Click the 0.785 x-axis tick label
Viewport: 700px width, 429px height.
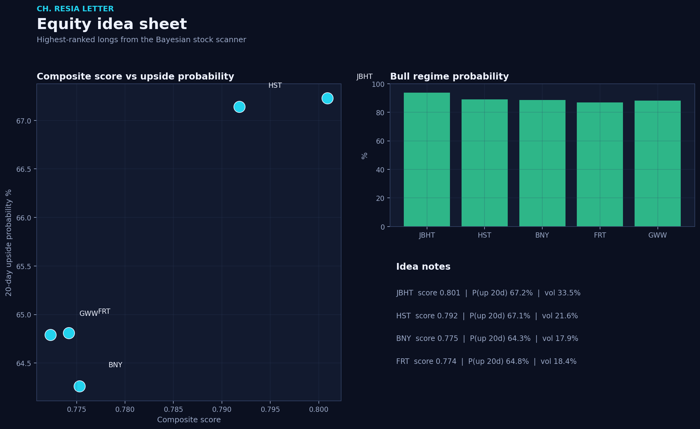[173, 409]
